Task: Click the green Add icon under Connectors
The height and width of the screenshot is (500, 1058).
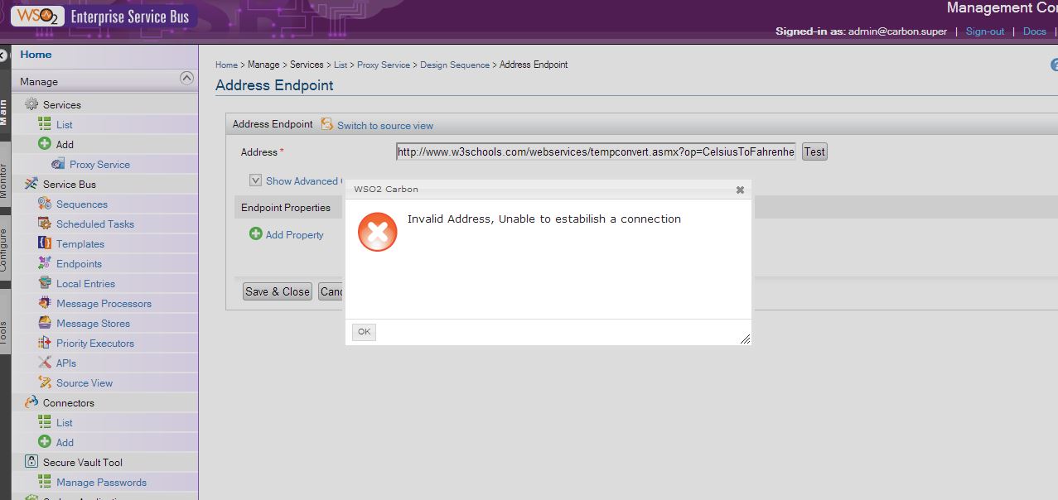Action: point(45,442)
